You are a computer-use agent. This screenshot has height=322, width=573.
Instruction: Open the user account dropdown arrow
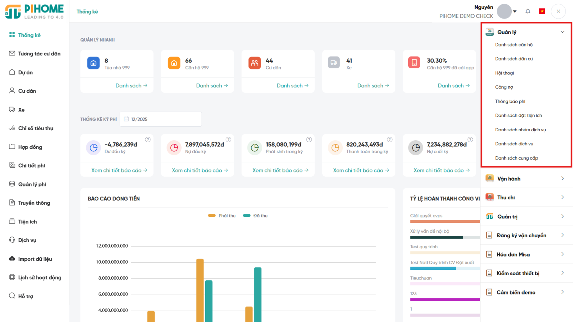(515, 11)
